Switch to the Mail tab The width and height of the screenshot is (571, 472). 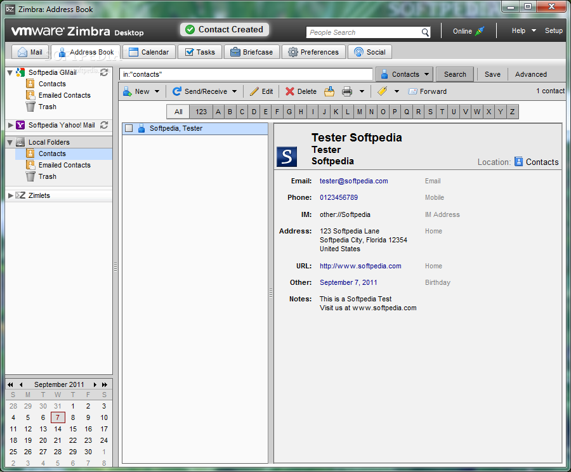30,52
